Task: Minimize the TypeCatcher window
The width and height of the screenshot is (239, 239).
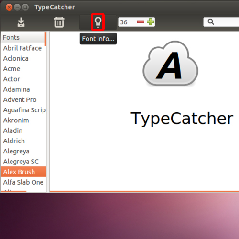Action: 17,7
